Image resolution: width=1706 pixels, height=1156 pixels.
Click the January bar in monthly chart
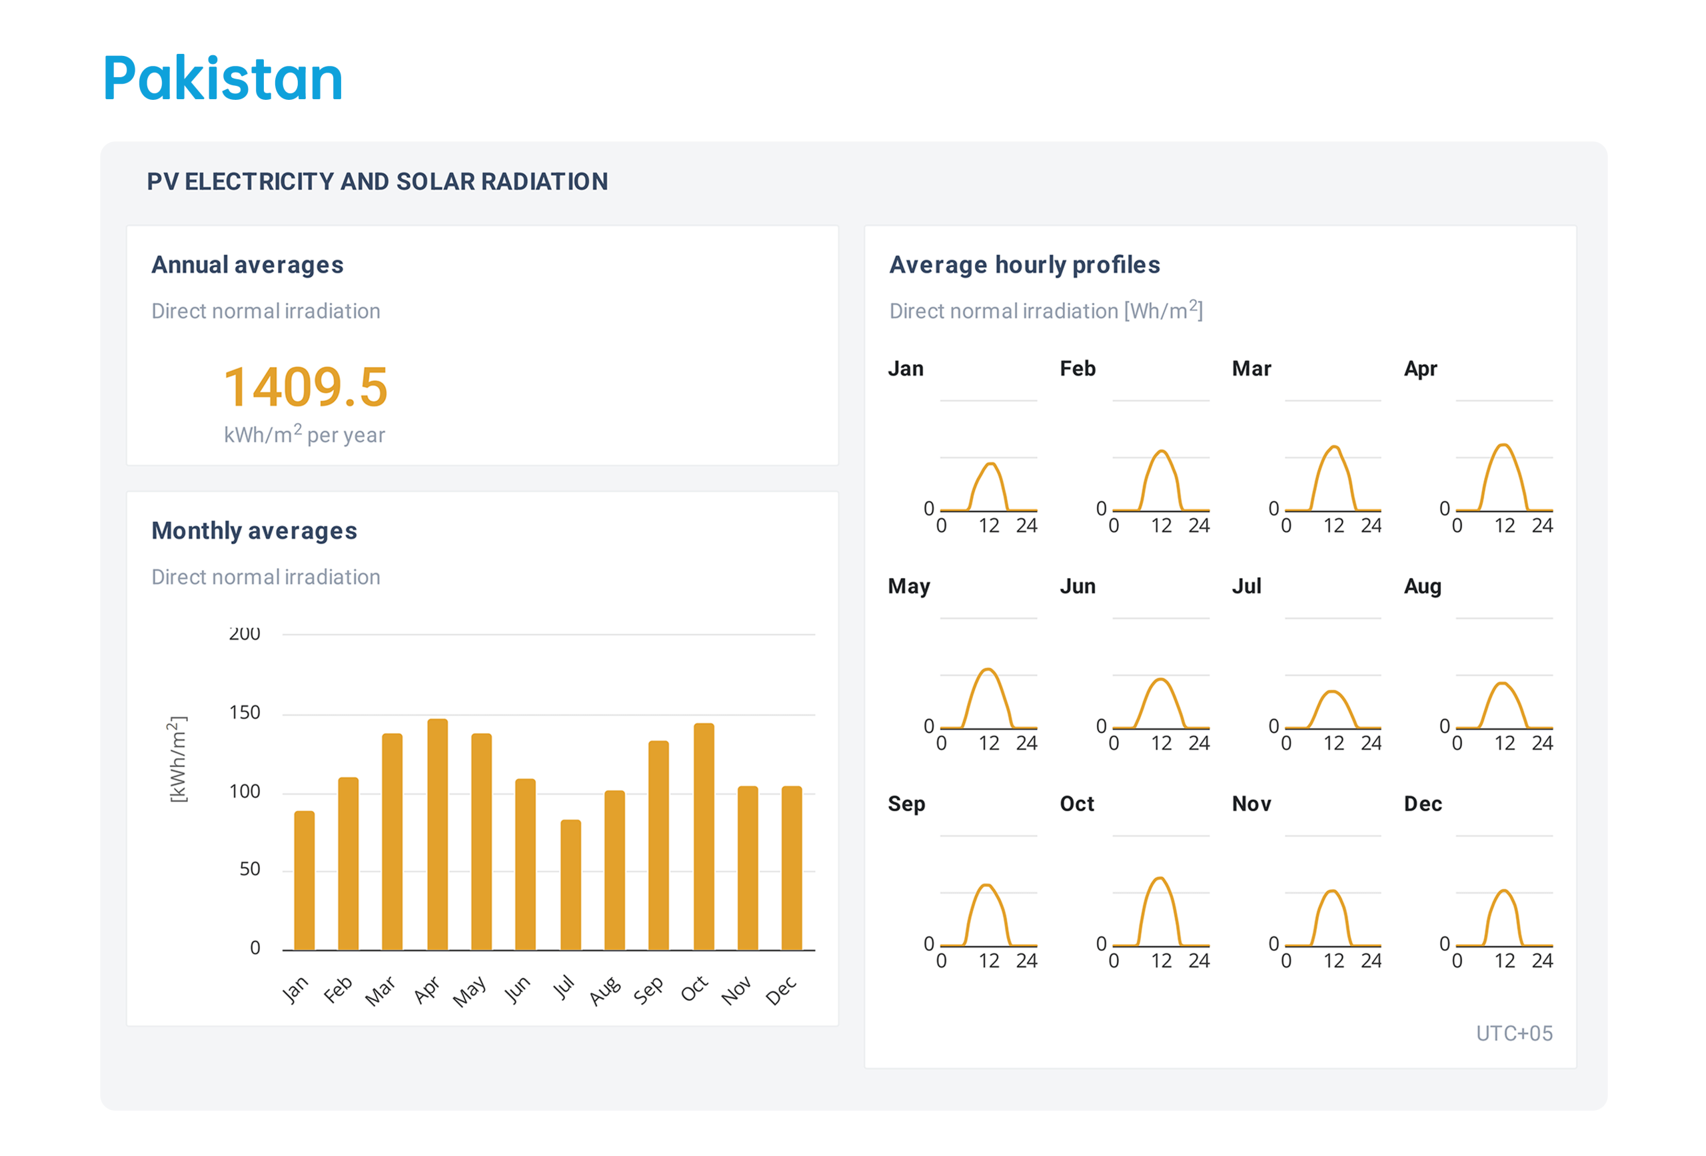[x=304, y=880]
